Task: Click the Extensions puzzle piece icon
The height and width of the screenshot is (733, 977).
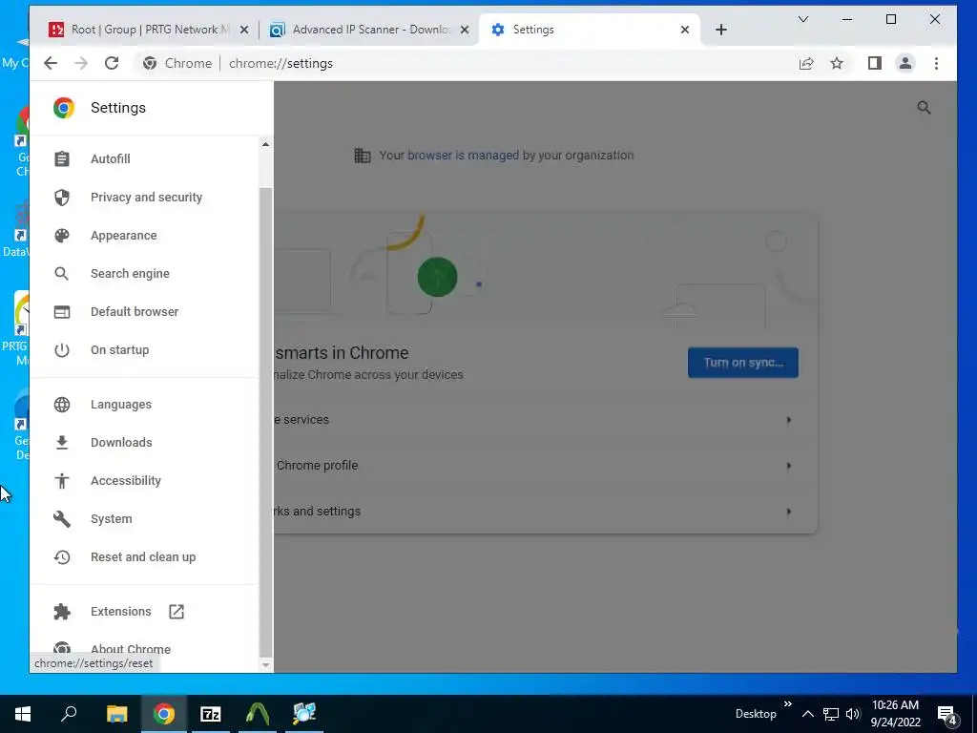Action: (x=62, y=612)
